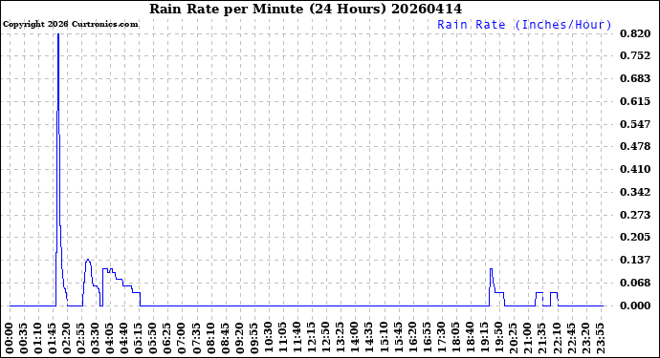Click the 15:45 time label
This screenshot has width=660, height=358.
(x=399, y=339)
